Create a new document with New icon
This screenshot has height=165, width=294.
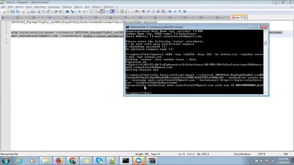point(3,11)
